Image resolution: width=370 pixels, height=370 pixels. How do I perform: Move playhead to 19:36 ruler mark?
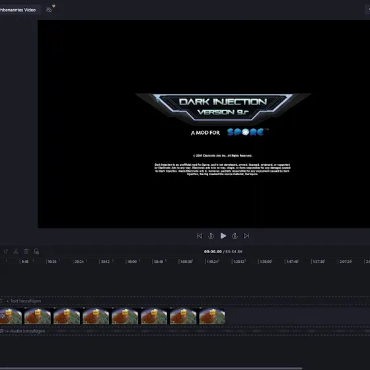(x=52, y=262)
